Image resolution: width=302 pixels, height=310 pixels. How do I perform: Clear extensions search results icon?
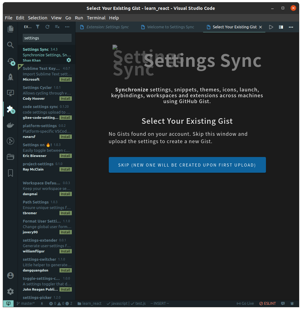pos(57,27)
